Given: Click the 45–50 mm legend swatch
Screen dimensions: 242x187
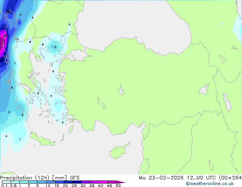Looking at the screenshot, I should tap(112, 182).
